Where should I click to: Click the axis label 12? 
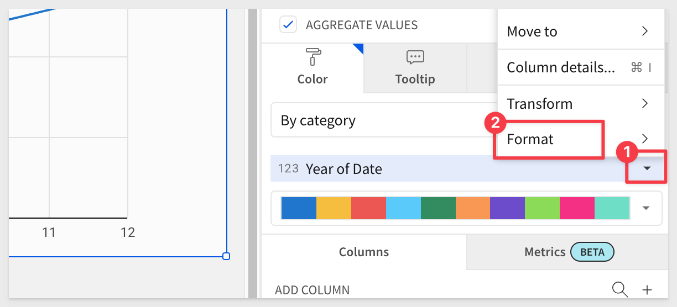coord(128,232)
